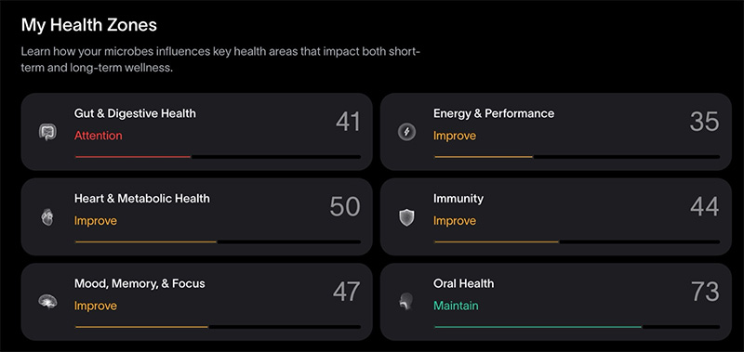Viewport: 744px width, 352px height.
Task: Select Heart & Metabolic Health title
Action: click(142, 199)
